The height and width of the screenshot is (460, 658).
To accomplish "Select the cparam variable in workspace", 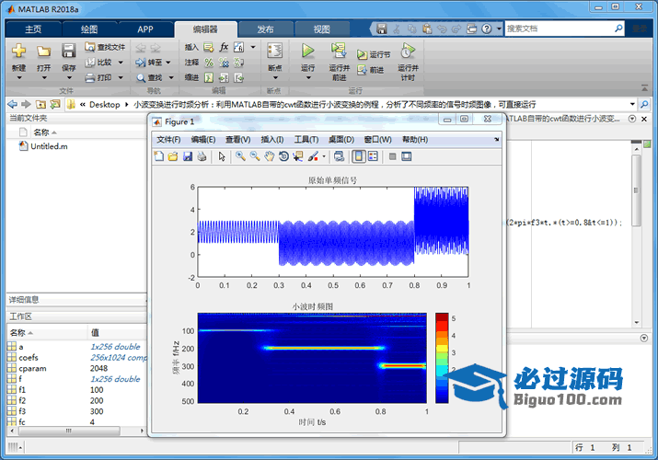I will 32,369.
